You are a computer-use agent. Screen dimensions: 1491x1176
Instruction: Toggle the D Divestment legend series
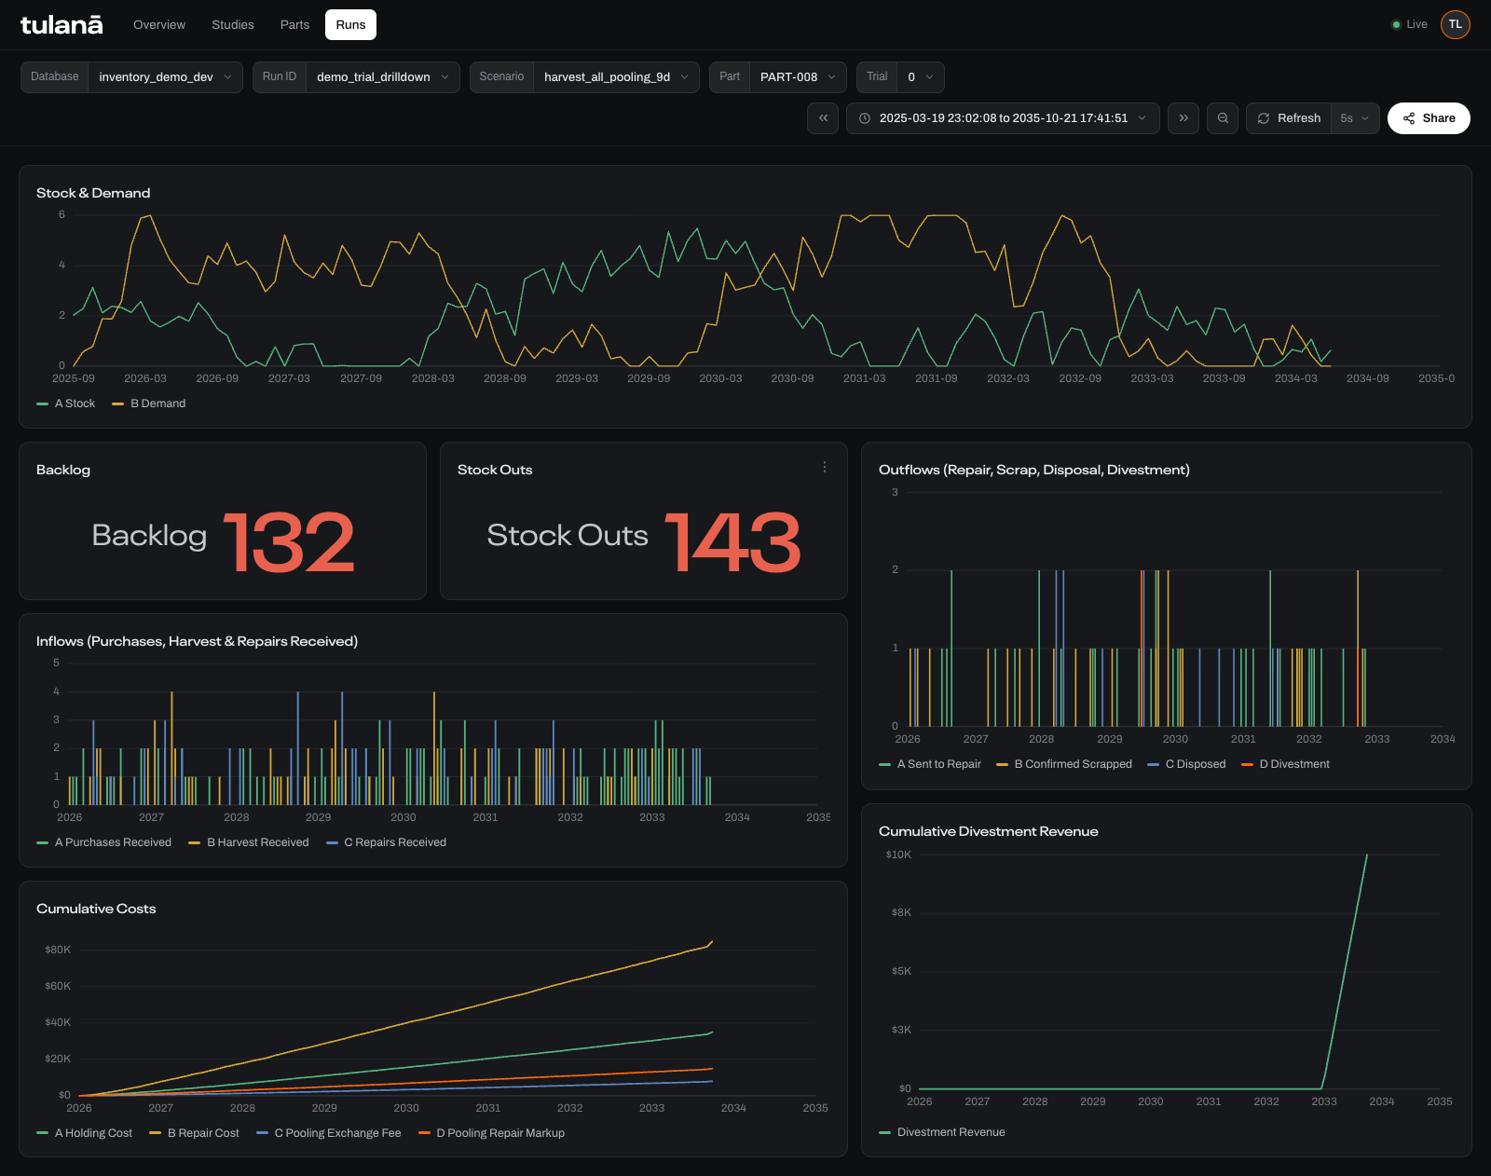[1285, 764]
